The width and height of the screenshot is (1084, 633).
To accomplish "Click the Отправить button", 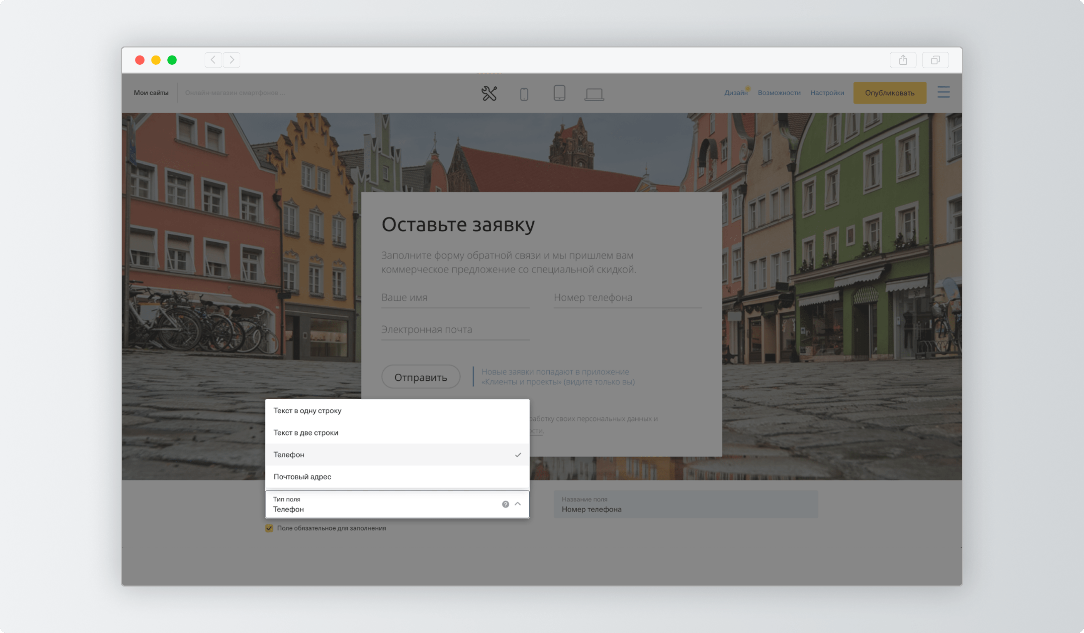I will pos(421,377).
